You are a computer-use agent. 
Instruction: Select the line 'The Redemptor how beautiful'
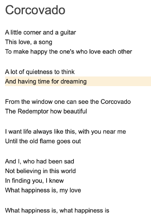click(46, 111)
